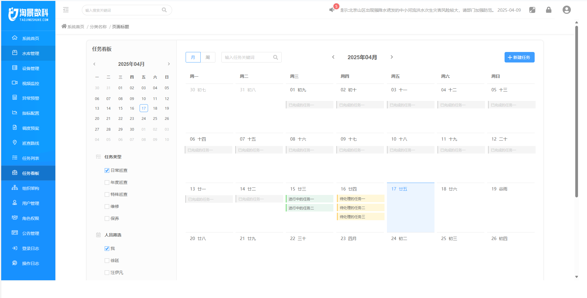
Task: Check the 维修 checkbox
Action: coord(107,206)
